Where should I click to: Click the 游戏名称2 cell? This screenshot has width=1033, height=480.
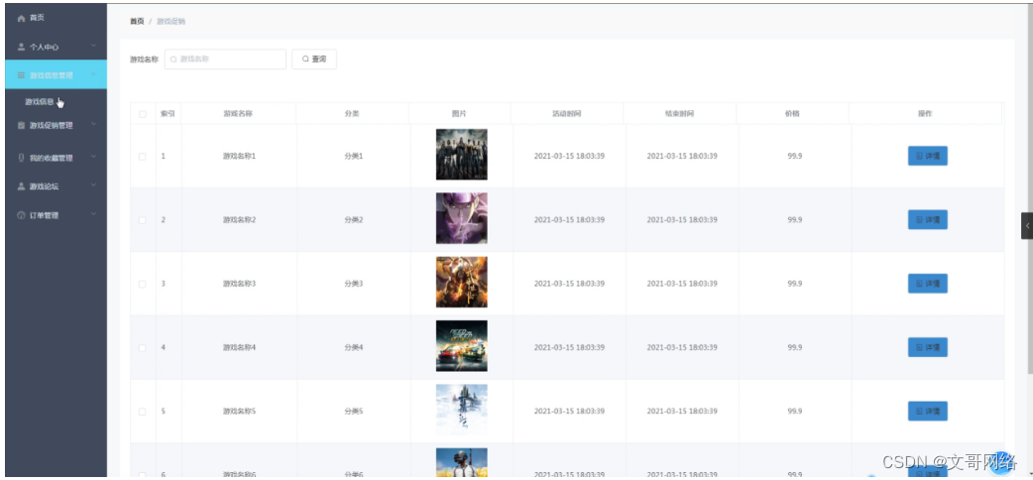pos(239,220)
